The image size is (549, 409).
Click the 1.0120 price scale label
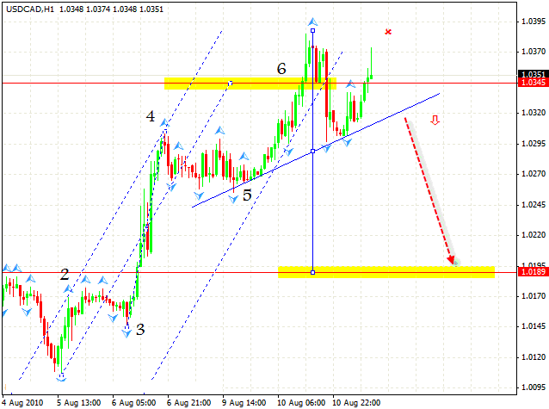click(534, 357)
